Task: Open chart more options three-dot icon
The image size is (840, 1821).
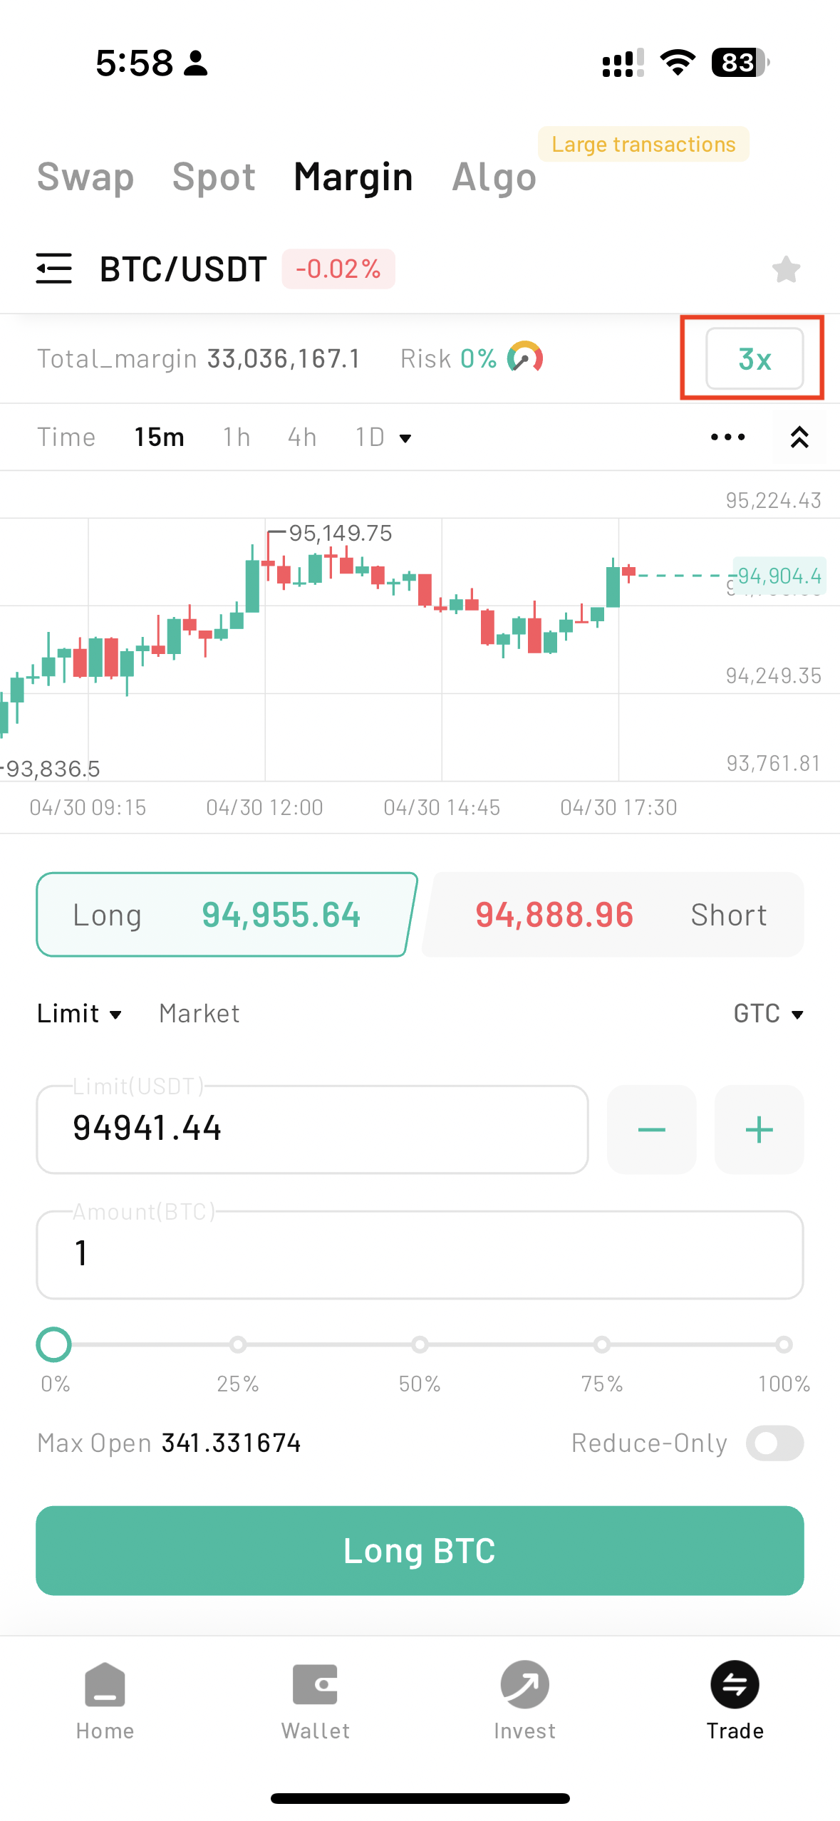Action: point(727,437)
